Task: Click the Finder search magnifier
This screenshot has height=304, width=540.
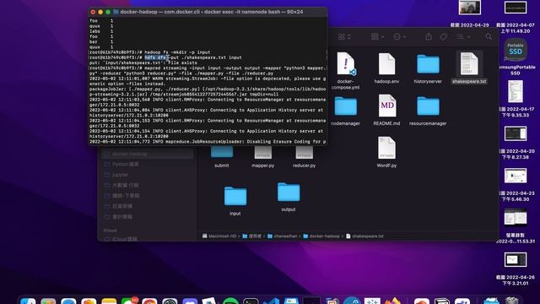Action: point(489,37)
